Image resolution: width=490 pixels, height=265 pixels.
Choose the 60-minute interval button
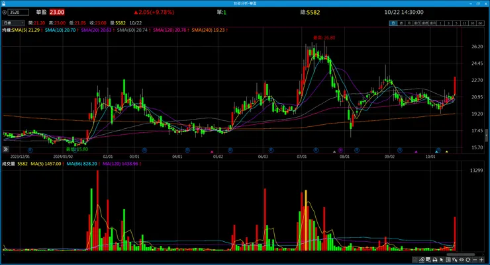tap(480, 23)
